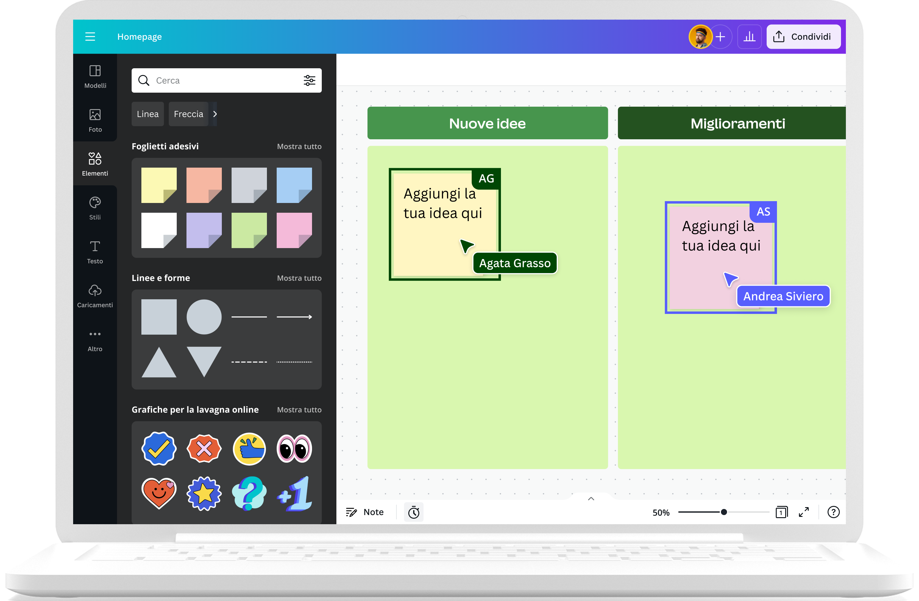Open the insights chart icon in top bar
The width and height of the screenshot is (919, 601).
point(749,36)
